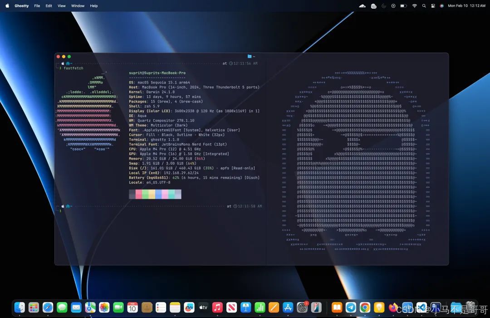This screenshot has height=318, width=490.
Task: Click the green block in color palette
Action: coord(145,194)
